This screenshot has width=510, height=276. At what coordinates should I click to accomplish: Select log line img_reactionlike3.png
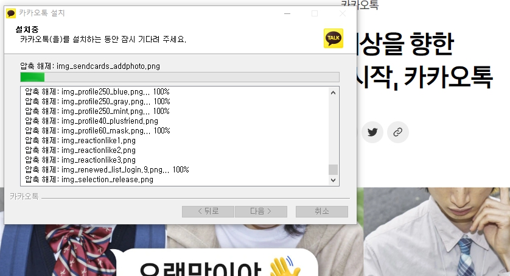point(80,160)
